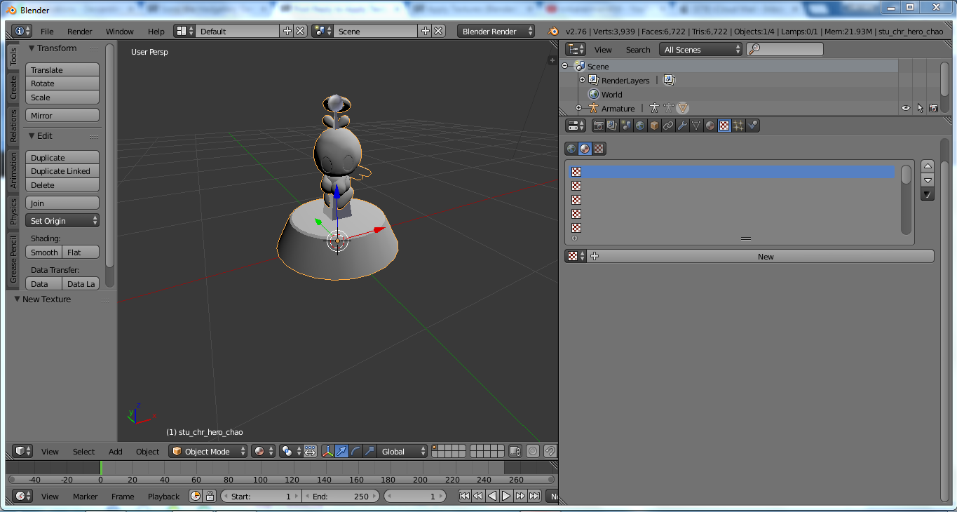
Task: Open the All Scenes display dropdown
Action: click(700, 49)
